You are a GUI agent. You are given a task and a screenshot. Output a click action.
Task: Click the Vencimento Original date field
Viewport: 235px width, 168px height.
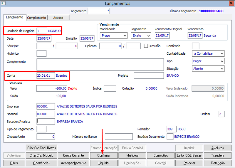pos(162,36)
